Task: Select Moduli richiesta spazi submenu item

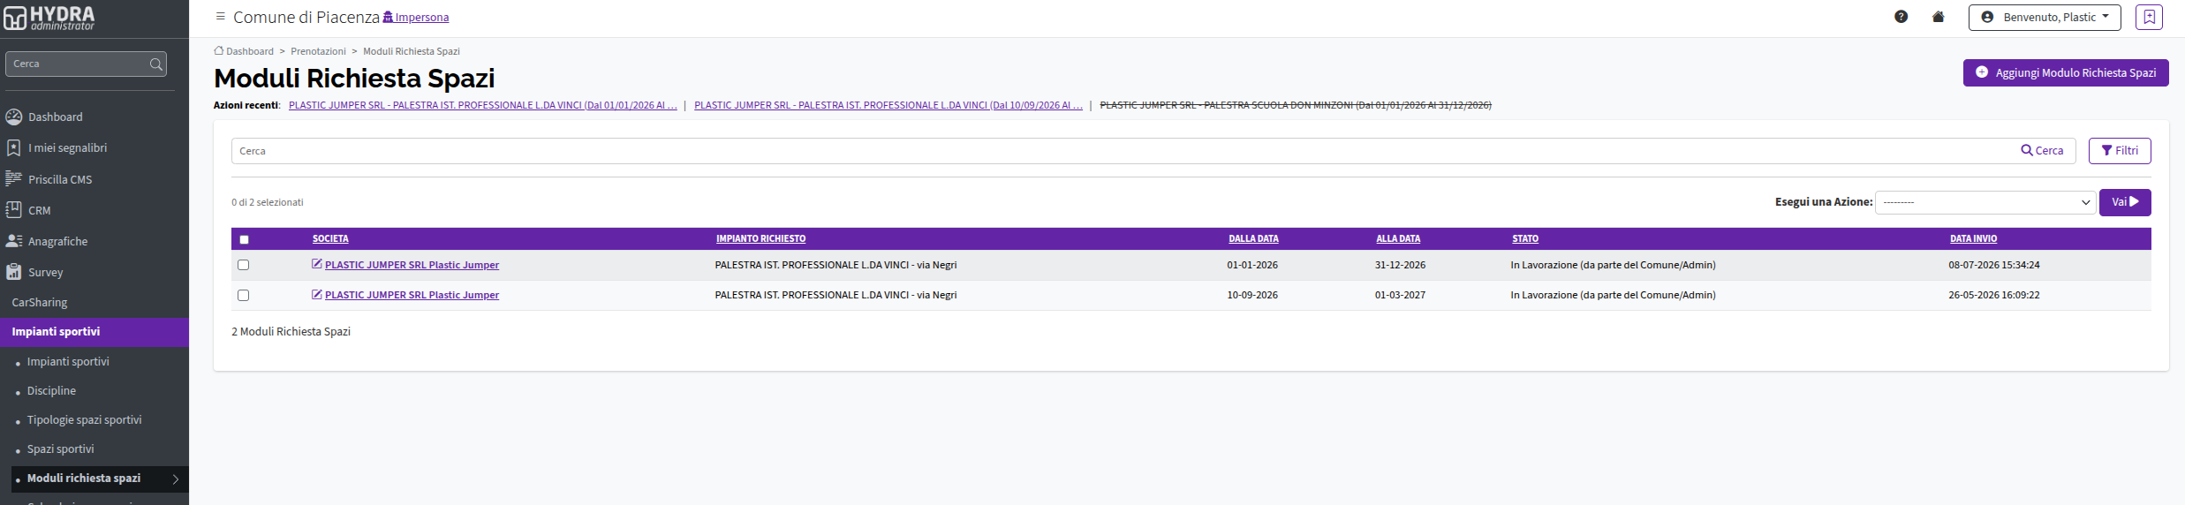Action: (x=100, y=479)
